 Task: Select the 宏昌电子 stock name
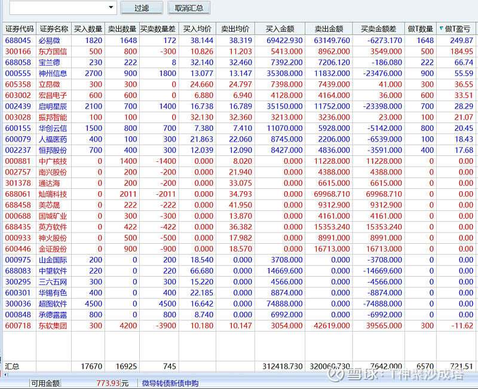pyautogui.click(x=53, y=96)
